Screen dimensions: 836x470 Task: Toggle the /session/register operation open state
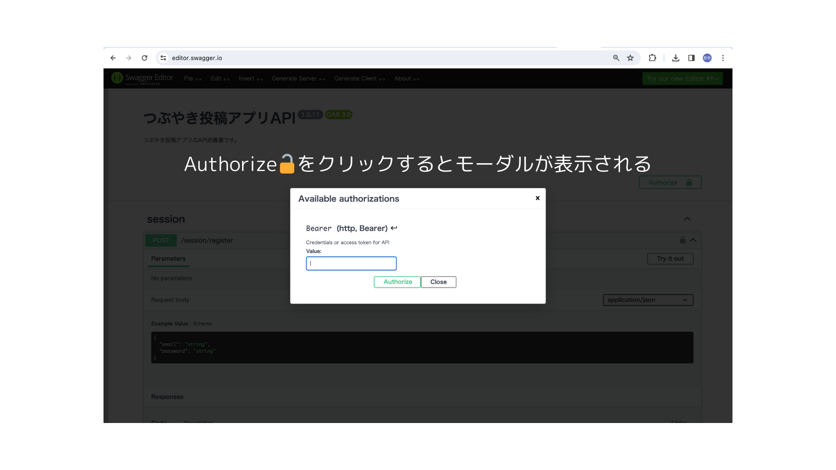[x=694, y=240]
